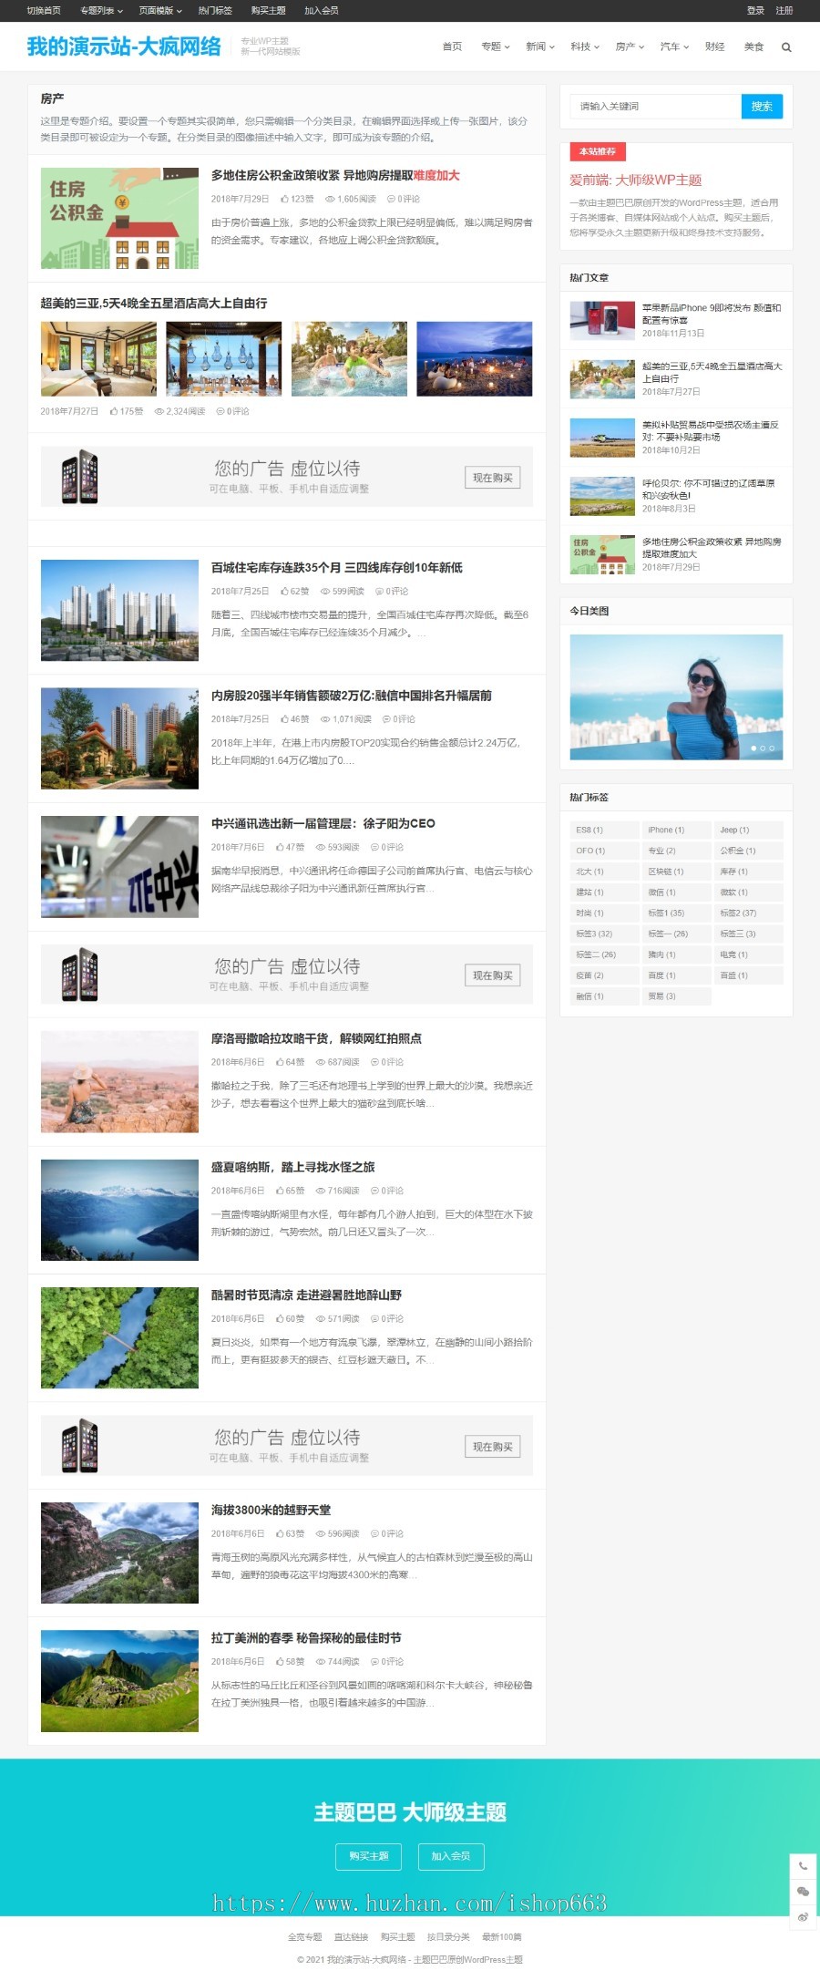Like the 秘鲁探秘 article with 58赞
This screenshot has height=1981, width=820.
tap(280, 1661)
